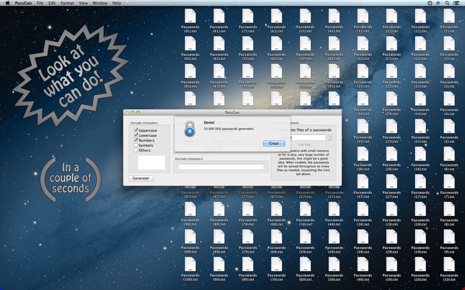465x290 pixels.
Task: Click Passwords (50).txt on the desktop
Action: [x=334, y=264]
